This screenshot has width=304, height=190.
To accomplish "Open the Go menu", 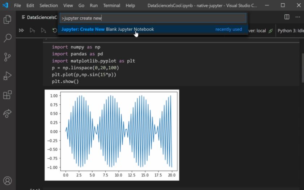I will tap(81, 5).
